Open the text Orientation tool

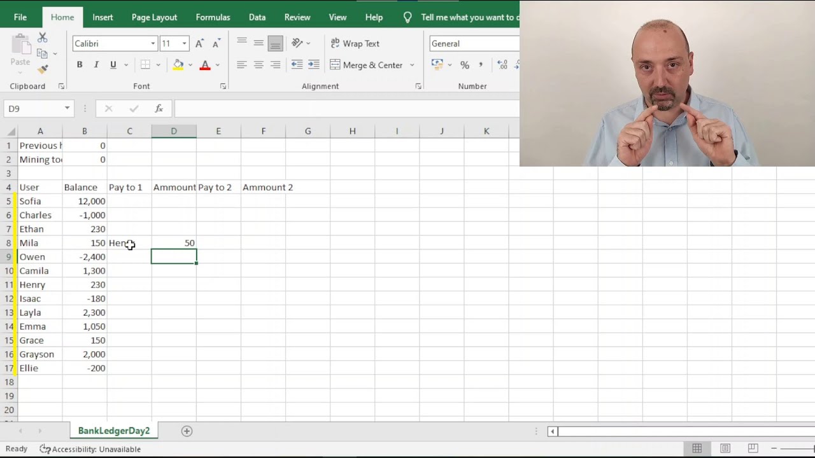(x=297, y=43)
